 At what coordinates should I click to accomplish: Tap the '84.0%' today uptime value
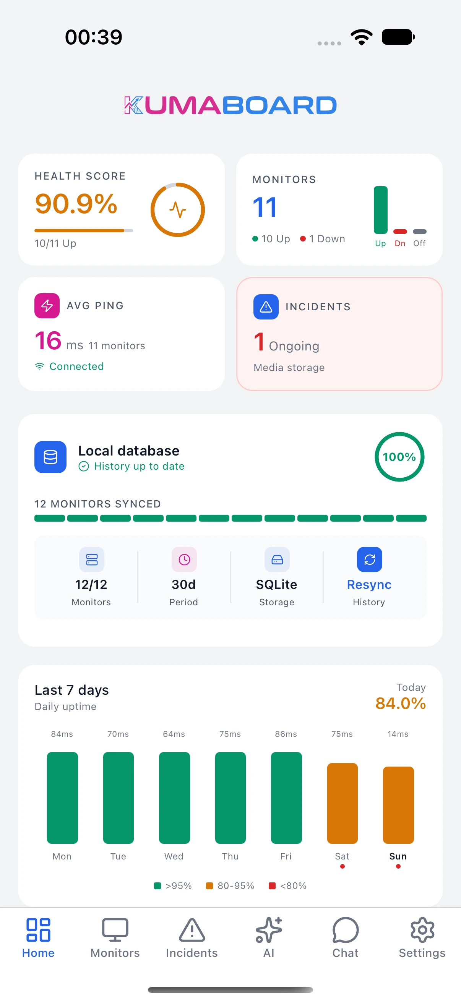[400, 703]
